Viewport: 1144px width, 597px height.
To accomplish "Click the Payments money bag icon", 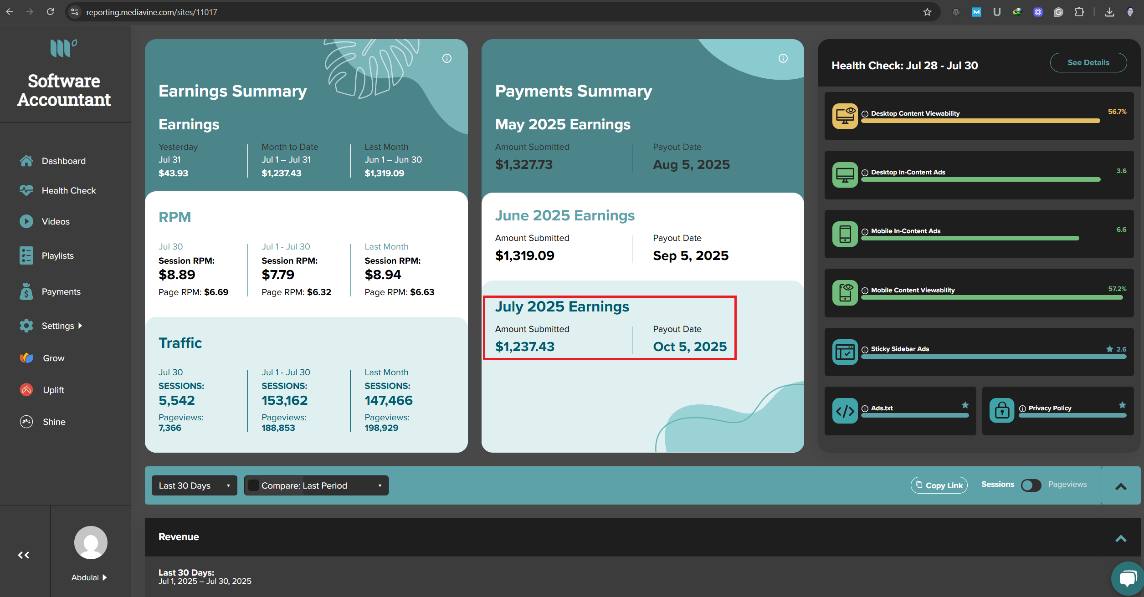I will 26,291.
